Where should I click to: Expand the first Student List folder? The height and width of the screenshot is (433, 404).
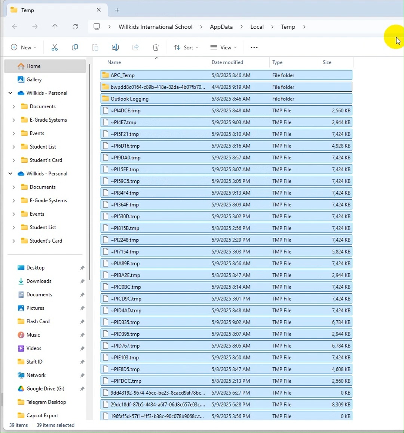(13, 147)
